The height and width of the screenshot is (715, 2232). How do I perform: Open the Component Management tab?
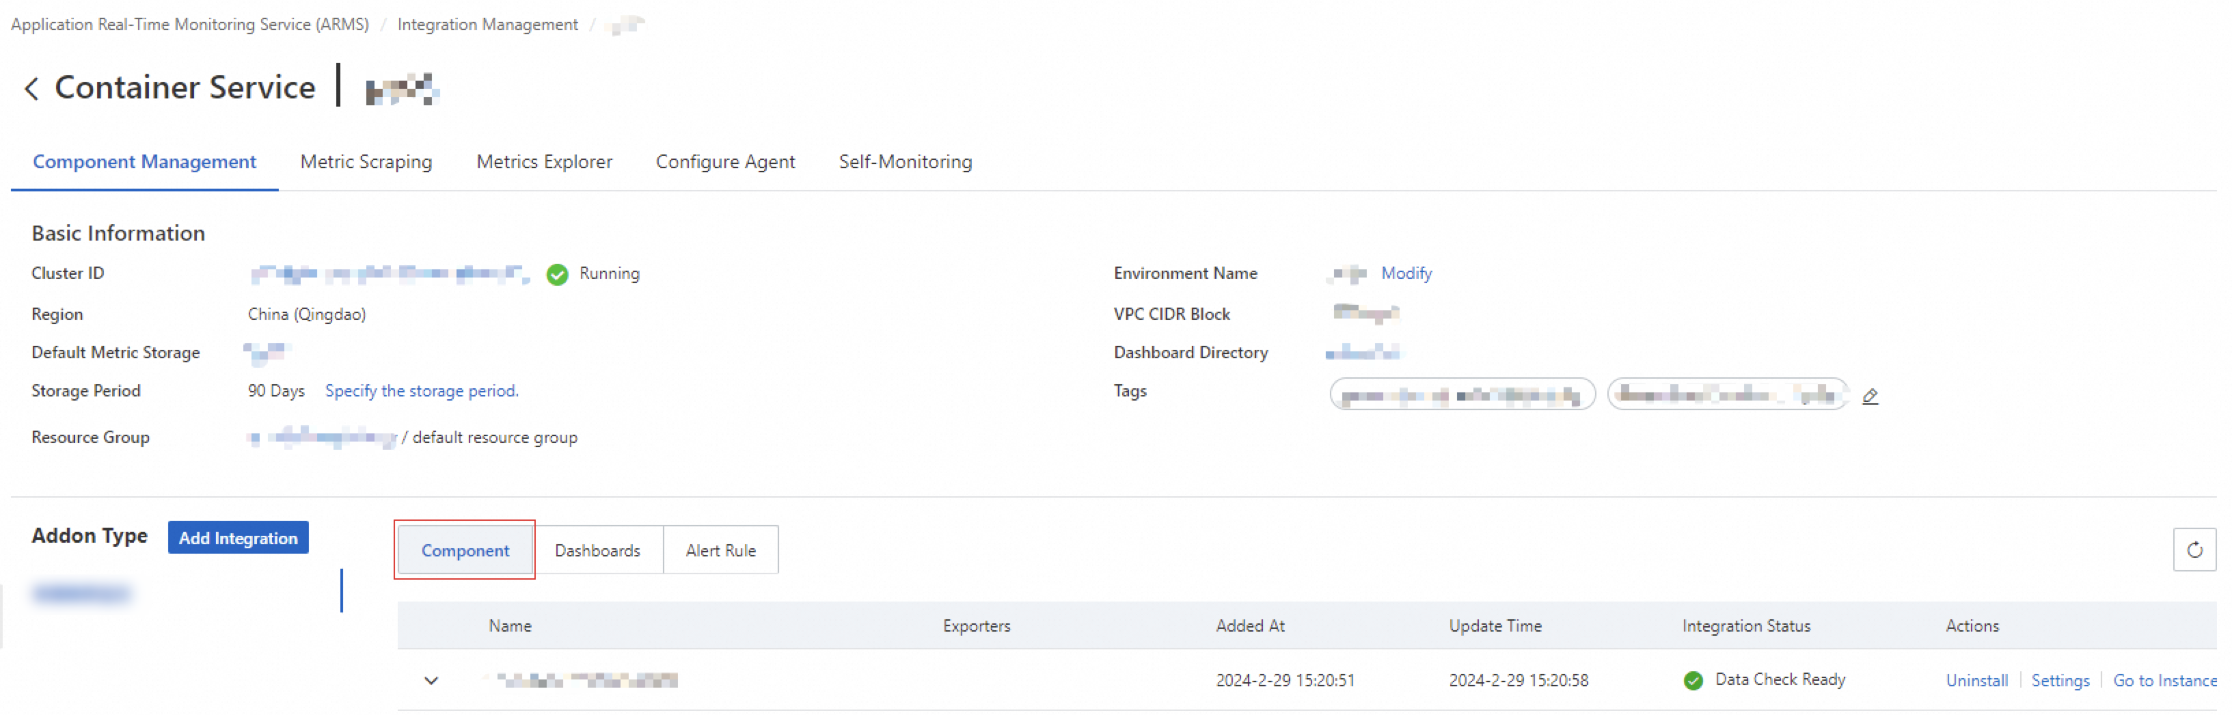(x=145, y=162)
